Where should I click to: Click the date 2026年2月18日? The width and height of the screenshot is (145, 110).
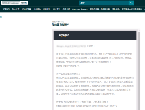click(58, 22)
